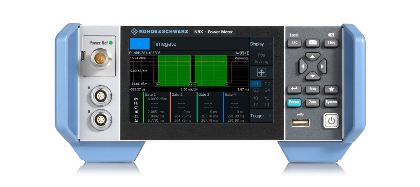Click the teal Preset key
Screen dimensions: 420x187
pos(294,103)
